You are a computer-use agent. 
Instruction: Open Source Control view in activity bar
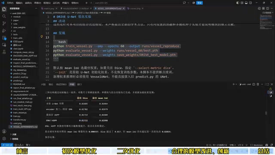point(4,23)
